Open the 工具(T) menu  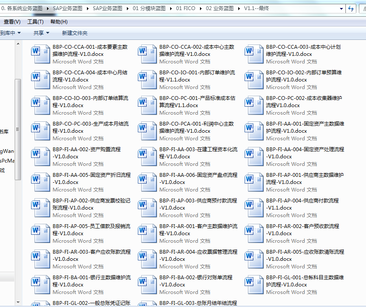click(x=35, y=22)
